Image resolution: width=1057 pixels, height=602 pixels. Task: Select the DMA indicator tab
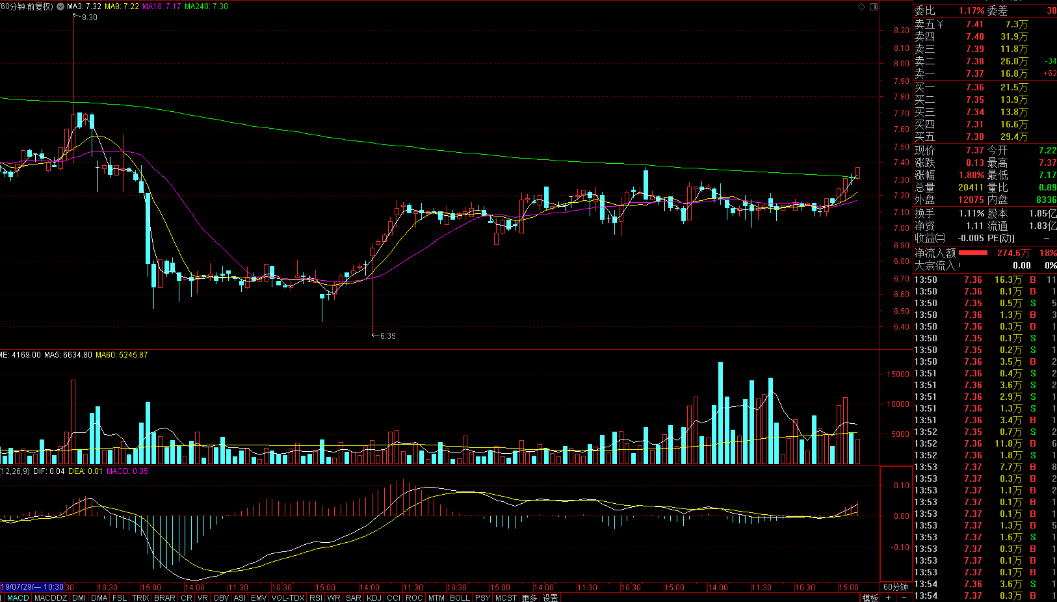pyautogui.click(x=99, y=597)
